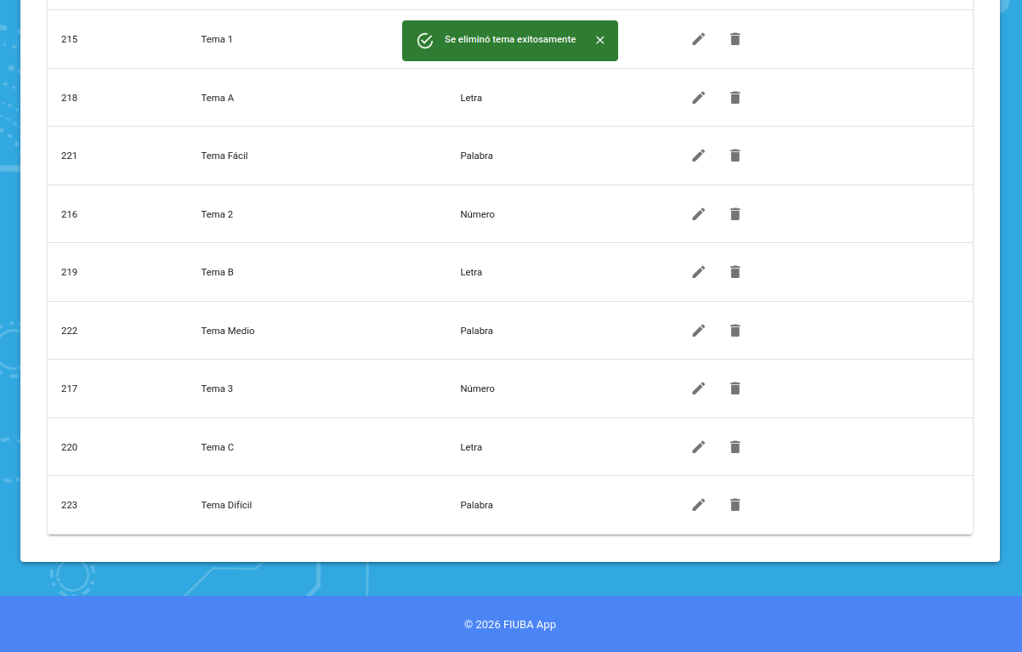The image size is (1022, 652).
Task: Edit row with ID 217
Action: coord(698,388)
